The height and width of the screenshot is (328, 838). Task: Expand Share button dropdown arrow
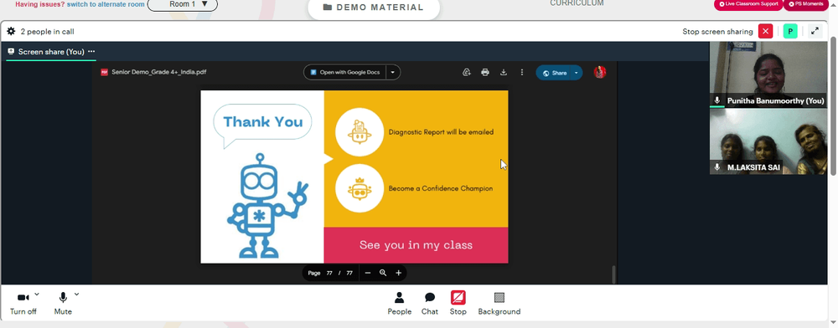tap(577, 73)
